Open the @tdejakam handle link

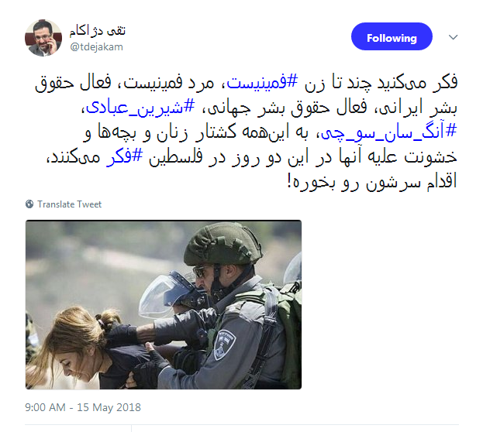(96, 46)
